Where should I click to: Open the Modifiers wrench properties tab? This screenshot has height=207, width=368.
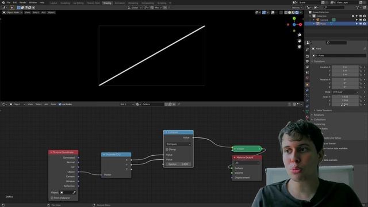[307, 90]
